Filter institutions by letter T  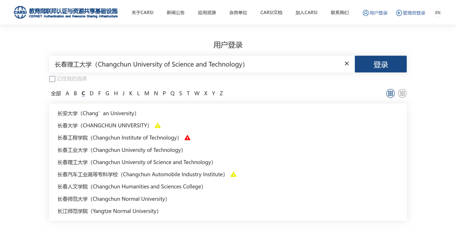188,94
